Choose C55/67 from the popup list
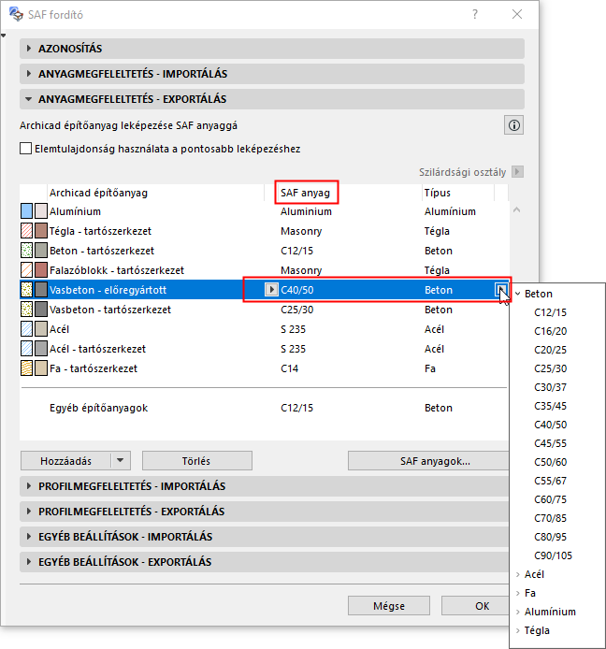 click(550, 481)
